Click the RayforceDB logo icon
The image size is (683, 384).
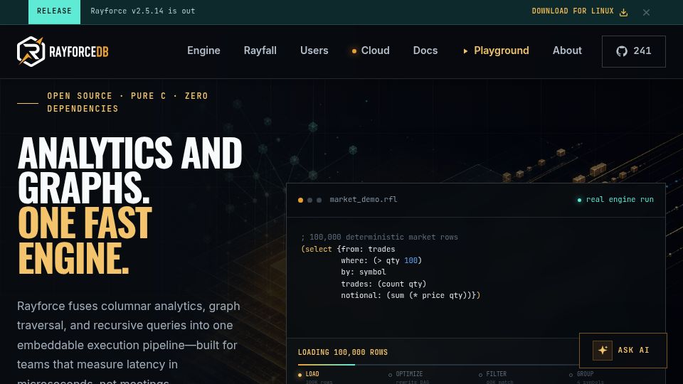pos(31,51)
